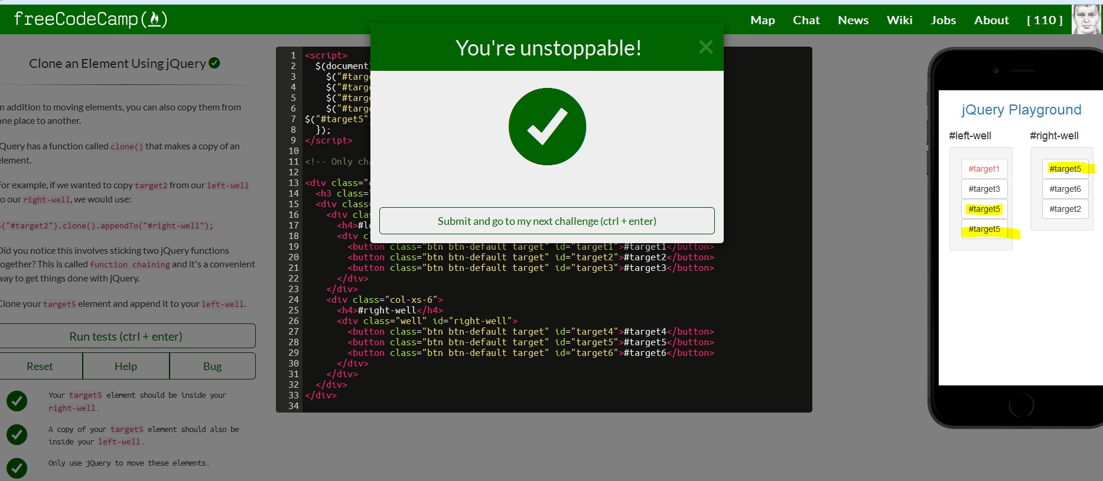Click checkmark for copy in left-well test
Screen dimensions: 1103x481
[x=17, y=435]
